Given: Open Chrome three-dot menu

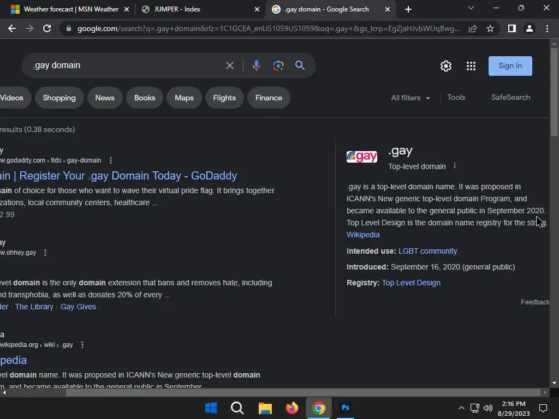Looking at the screenshot, I should [x=547, y=28].
